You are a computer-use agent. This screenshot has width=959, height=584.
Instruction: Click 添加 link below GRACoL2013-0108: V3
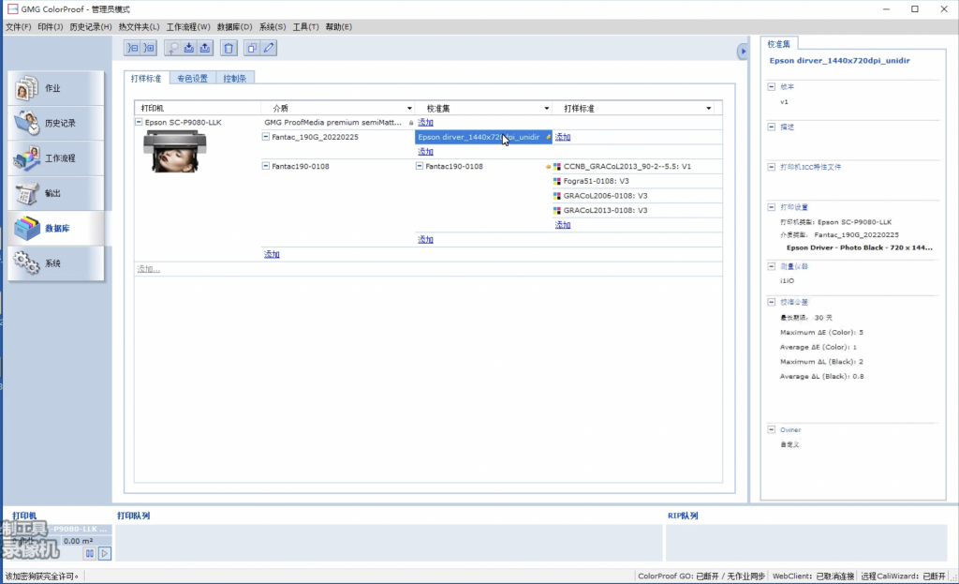pos(563,225)
